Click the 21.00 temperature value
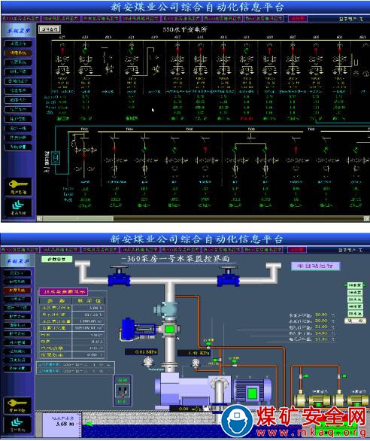Screen dimensions: 370x441 pyautogui.click(x=321, y=327)
